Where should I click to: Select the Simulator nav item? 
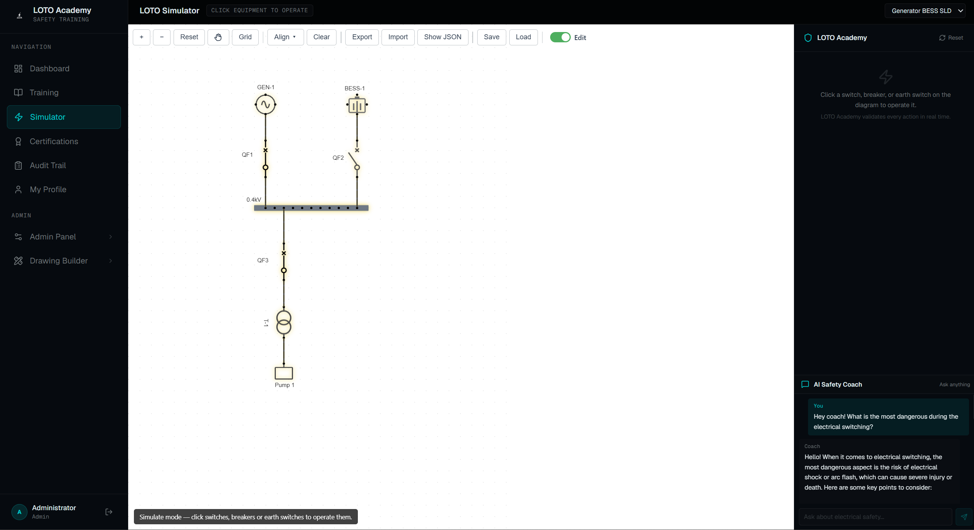coord(64,117)
